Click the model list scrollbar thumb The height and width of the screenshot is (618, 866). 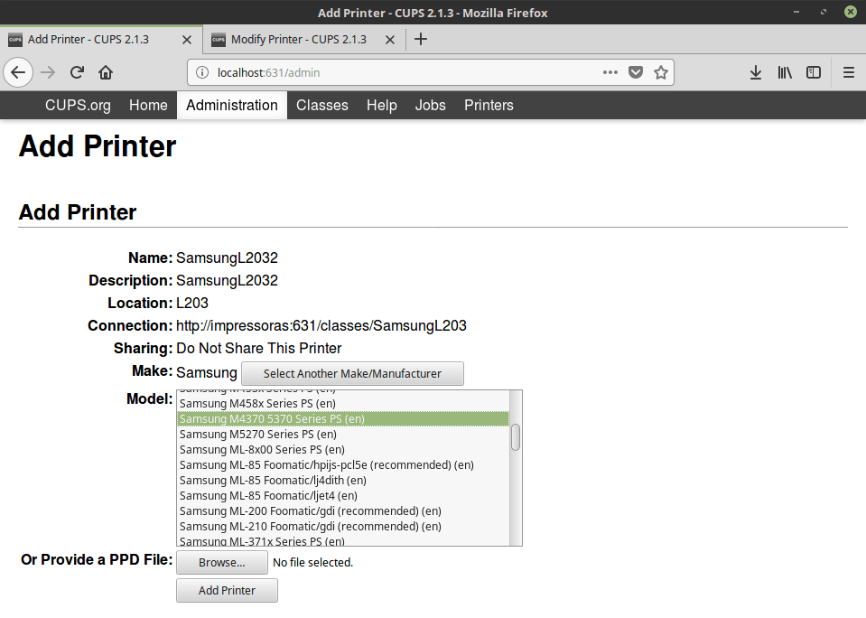point(516,437)
